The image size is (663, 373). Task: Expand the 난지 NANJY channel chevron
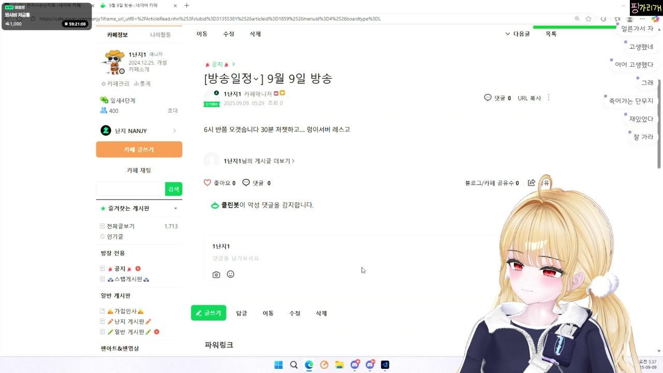[x=175, y=131]
